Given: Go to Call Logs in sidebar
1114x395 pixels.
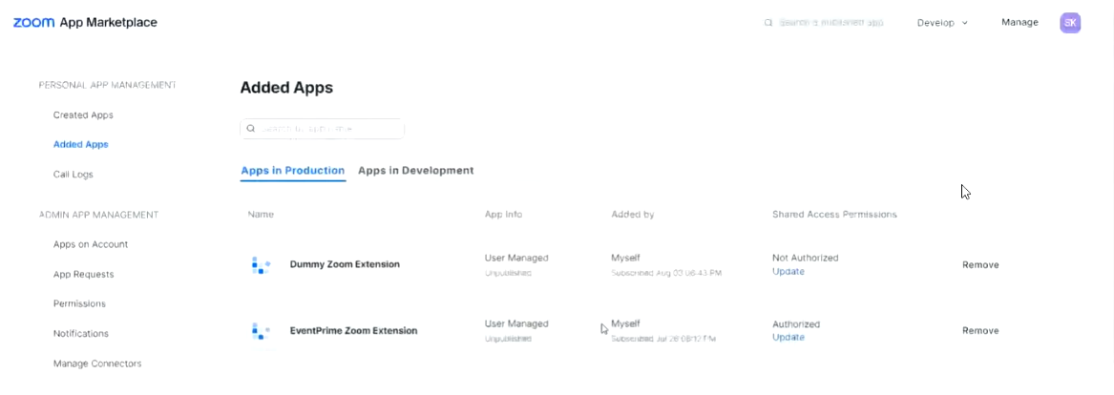Looking at the screenshot, I should [73, 175].
